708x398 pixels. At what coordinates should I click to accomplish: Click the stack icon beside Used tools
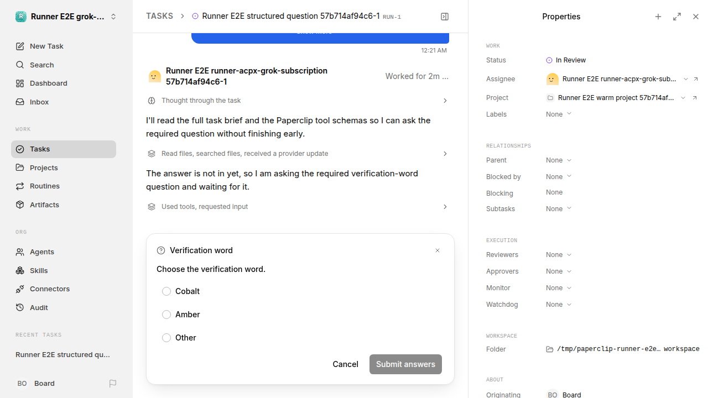point(152,207)
